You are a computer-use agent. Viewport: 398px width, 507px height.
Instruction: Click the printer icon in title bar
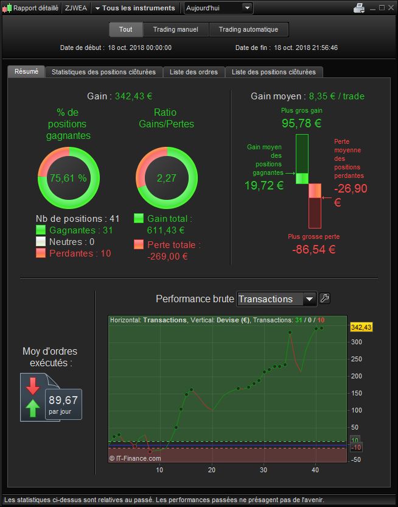click(x=359, y=8)
